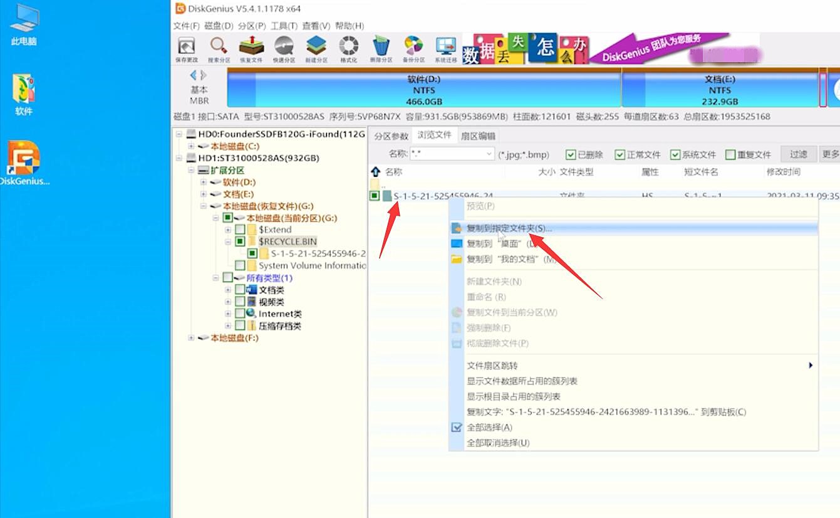840x518 pixels.
Task: Click the 文件类型 column header
Action: pyautogui.click(x=576, y=172)
